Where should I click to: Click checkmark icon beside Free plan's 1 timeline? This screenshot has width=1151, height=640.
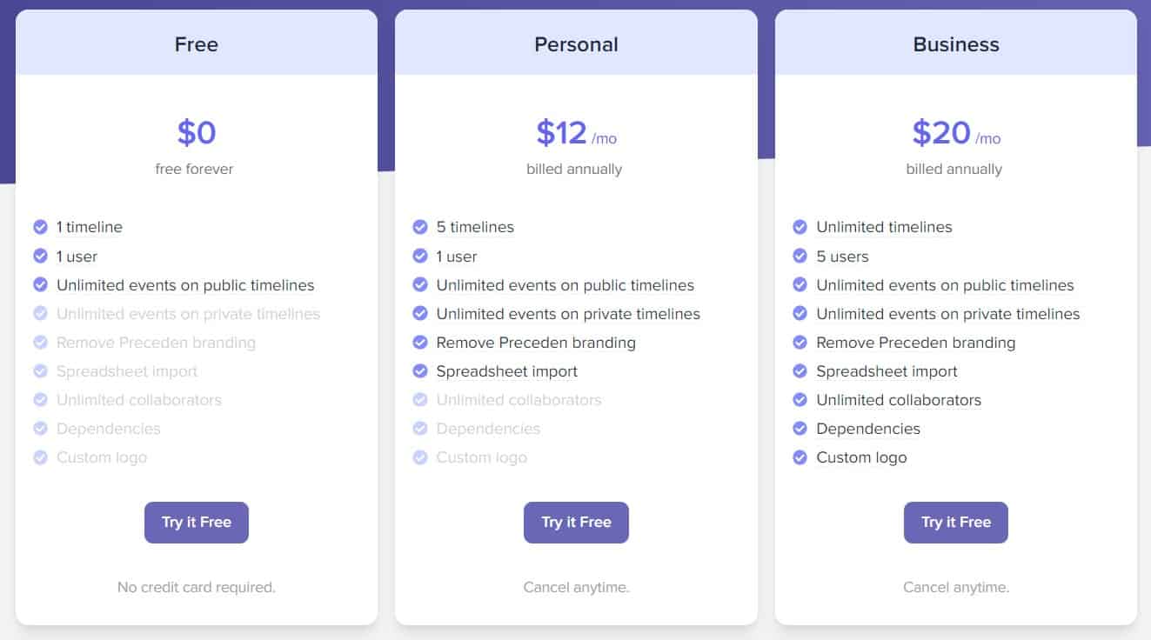40,227
